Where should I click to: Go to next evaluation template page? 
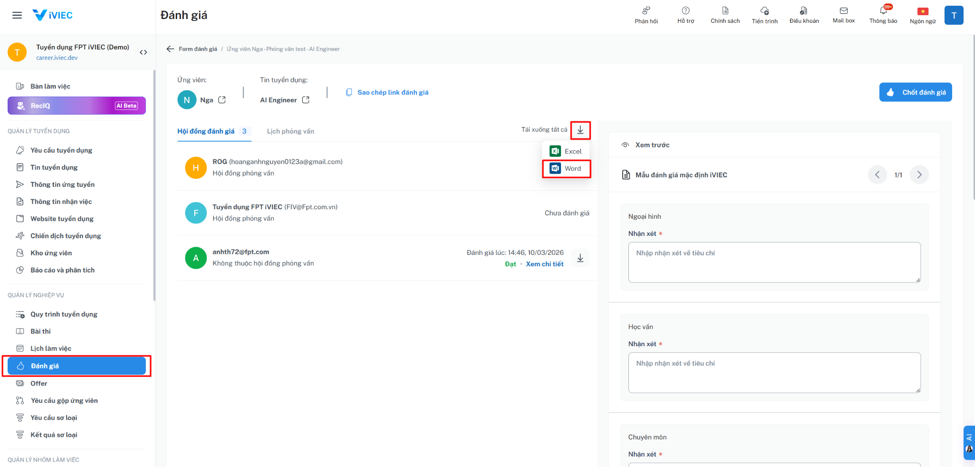coord(919,175)
